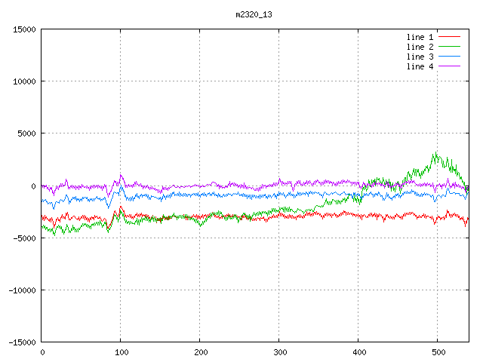Click the x-axis label 200
Viewport: 483px width, 362px height.
tap(201, 352)
